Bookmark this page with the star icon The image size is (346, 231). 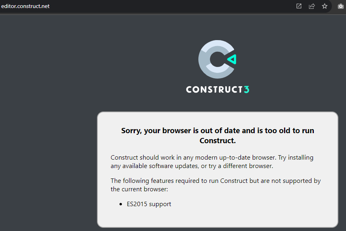(x=324, y=6)
